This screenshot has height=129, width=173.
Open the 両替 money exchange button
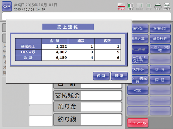pos(160,80)
